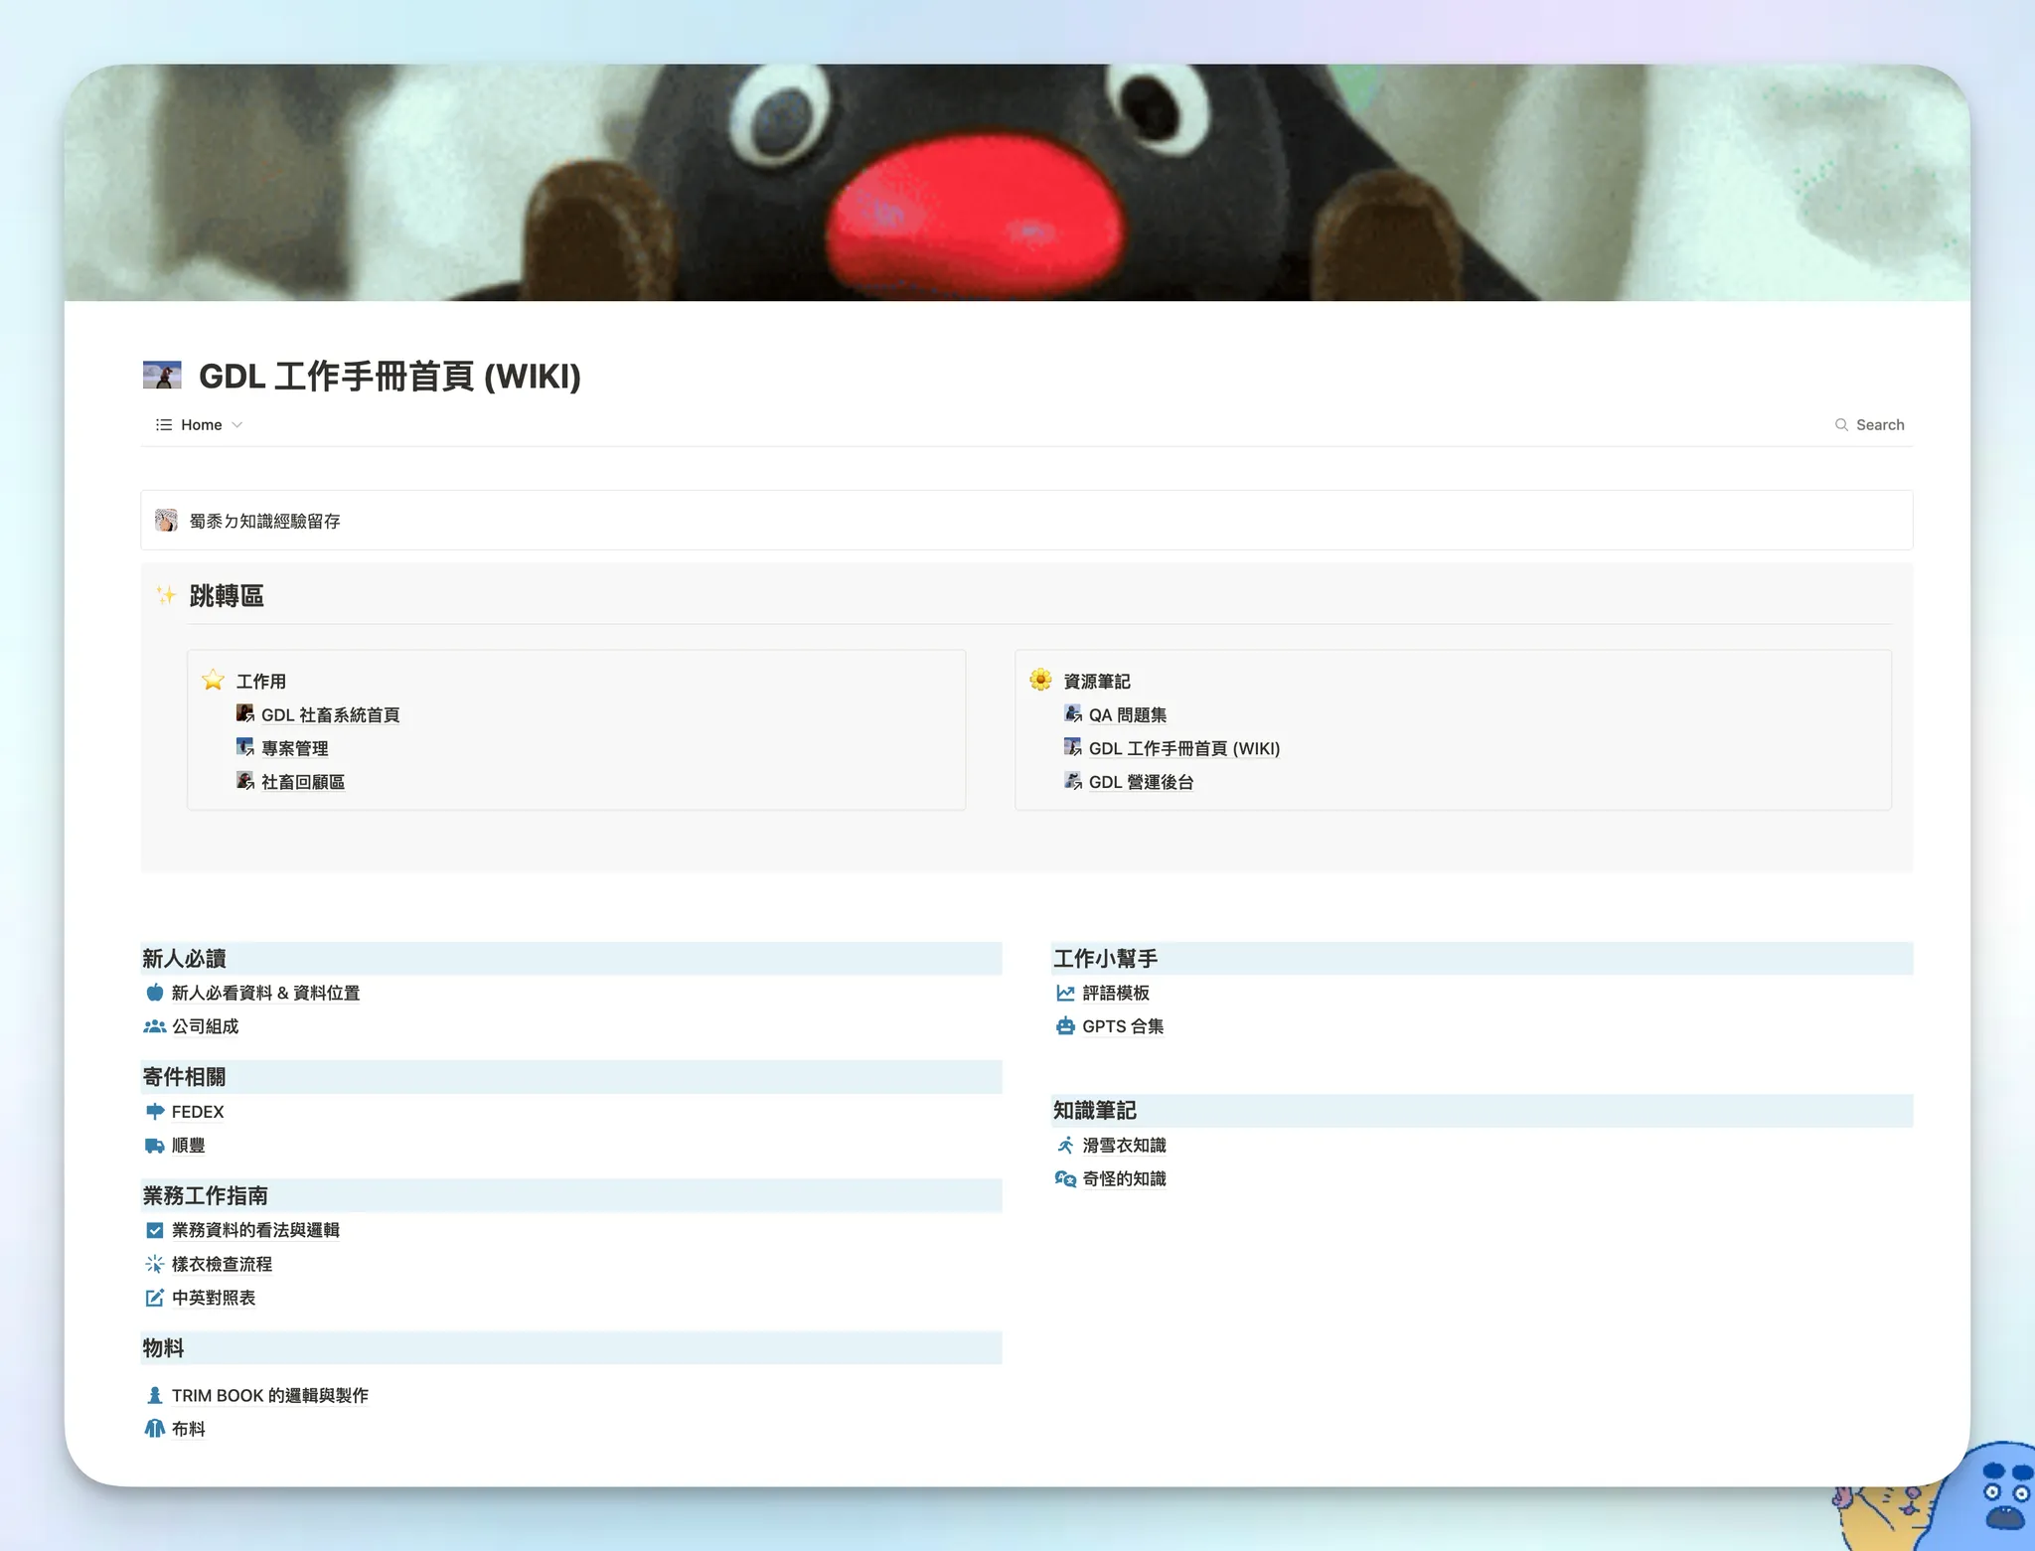This screenshot has height=1551, width=2035.
Task: Click the Search magnifier icon
Action: (1841, 425)
